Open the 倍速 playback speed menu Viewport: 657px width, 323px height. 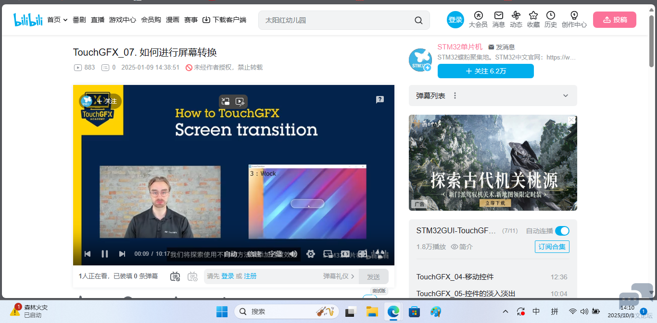254,254
